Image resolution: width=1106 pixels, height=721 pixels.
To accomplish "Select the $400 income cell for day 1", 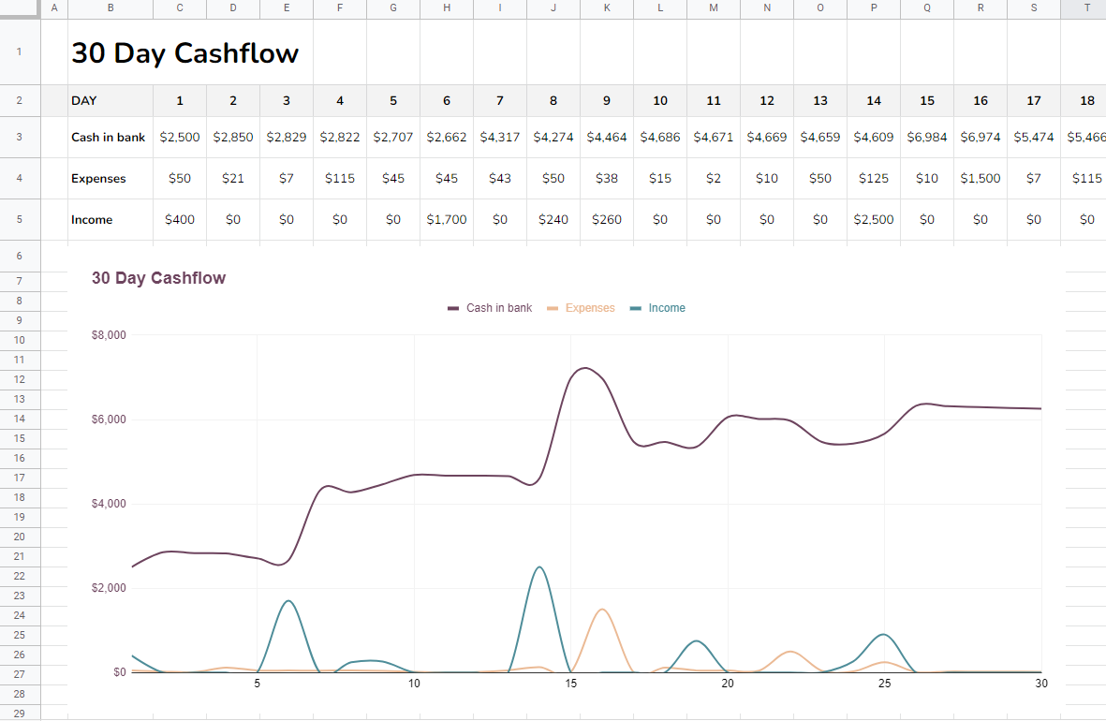I will 179,219.
